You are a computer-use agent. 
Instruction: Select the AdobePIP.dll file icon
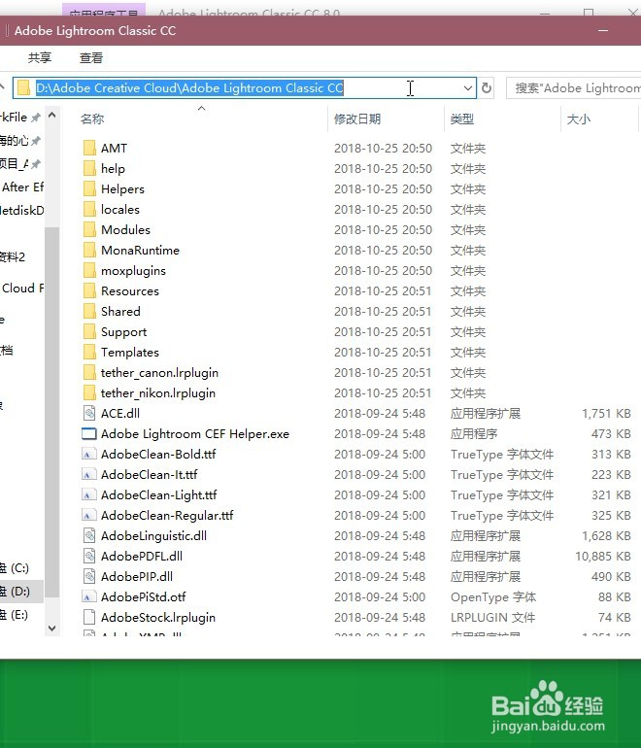point(89,576)
